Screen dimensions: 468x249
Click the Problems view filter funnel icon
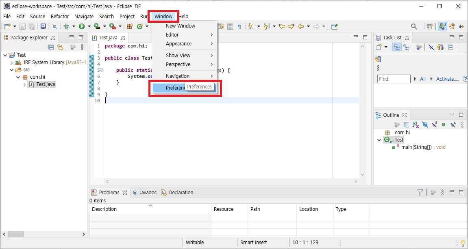click(x=420, y=192)
